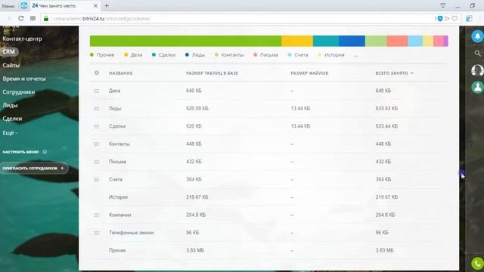This screenshot has height=272, width=484.
Task: Open row menu for Контакты
Action: tap(97, 144)
